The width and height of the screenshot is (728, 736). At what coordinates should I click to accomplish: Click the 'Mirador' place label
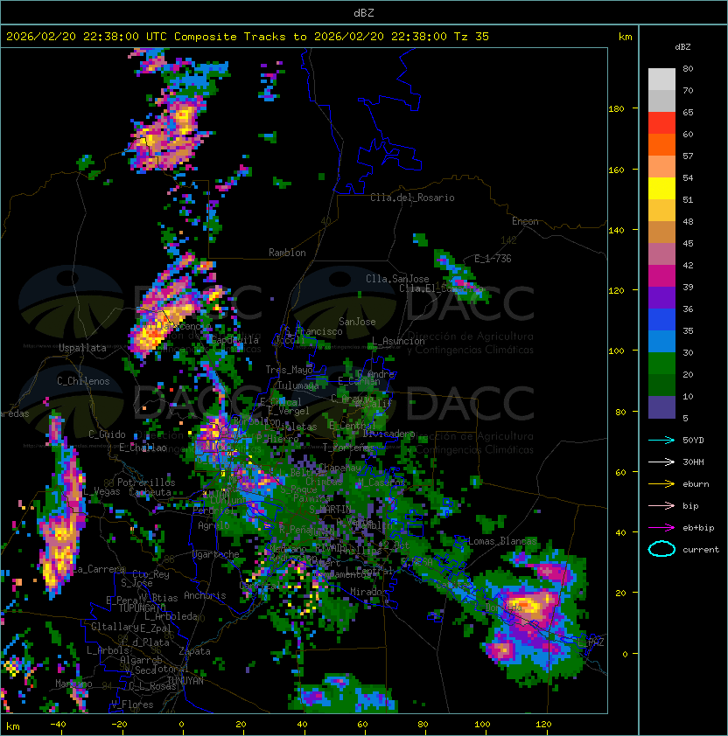[x=369, y=592]
